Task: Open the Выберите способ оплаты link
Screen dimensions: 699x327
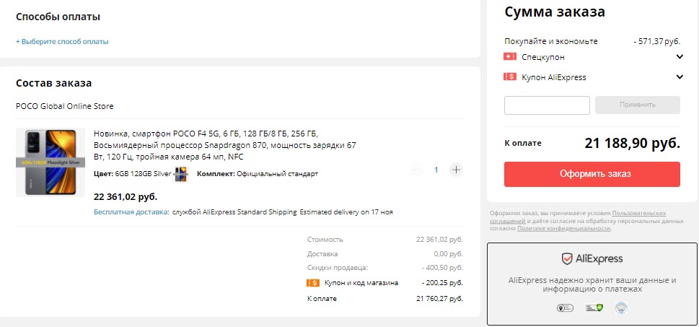Action: pyautogui.click(x=62, y=42)
